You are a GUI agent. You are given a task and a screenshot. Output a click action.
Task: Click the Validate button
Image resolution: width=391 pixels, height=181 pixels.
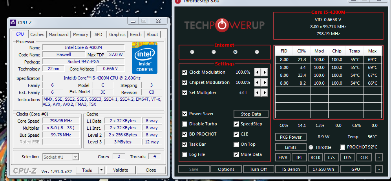121,170
